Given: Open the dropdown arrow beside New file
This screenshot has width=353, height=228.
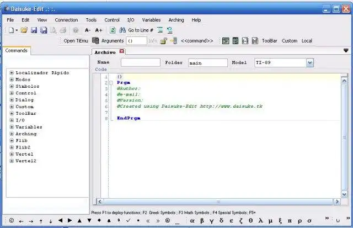Looking at the screenshot, I should [17, 30].
